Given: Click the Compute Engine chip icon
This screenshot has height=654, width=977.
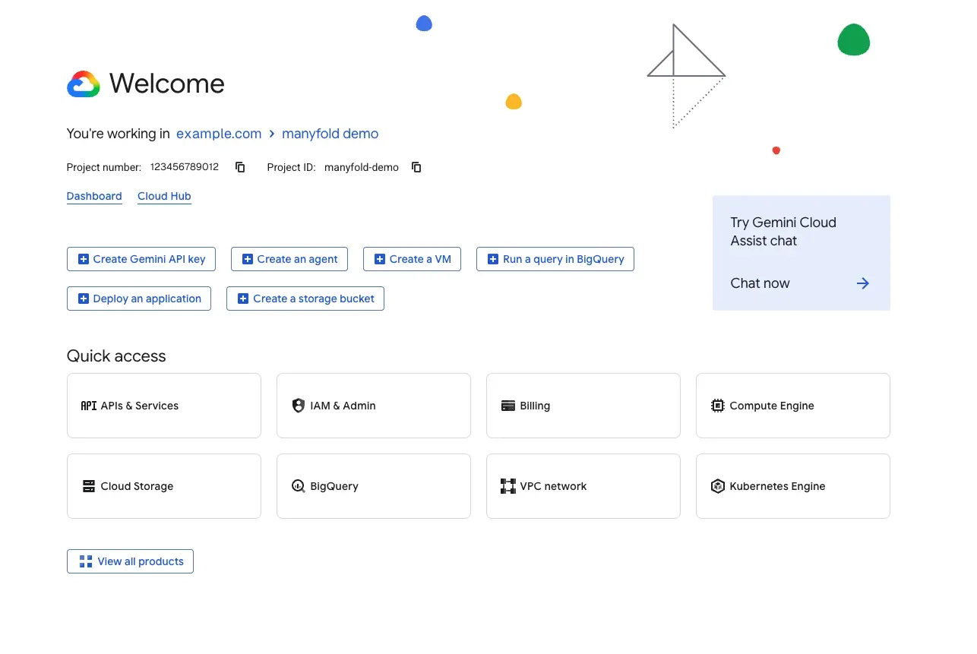Looking at the screenshot, I should [x=718, y=406].
